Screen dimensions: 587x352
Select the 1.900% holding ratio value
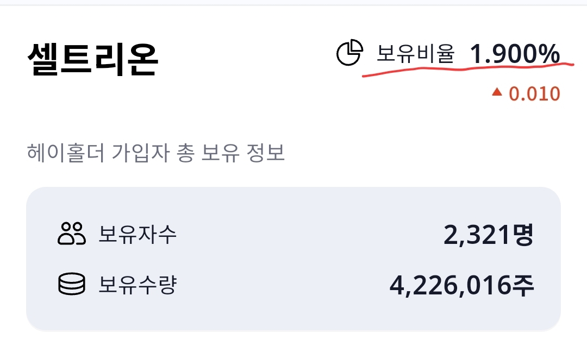tap(515, 53)
